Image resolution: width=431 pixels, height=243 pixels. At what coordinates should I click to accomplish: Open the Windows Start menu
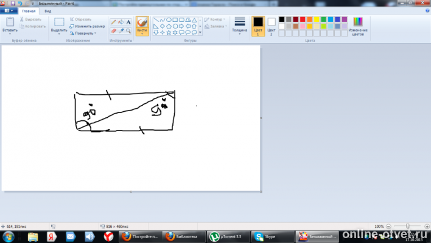pos(9,236)
